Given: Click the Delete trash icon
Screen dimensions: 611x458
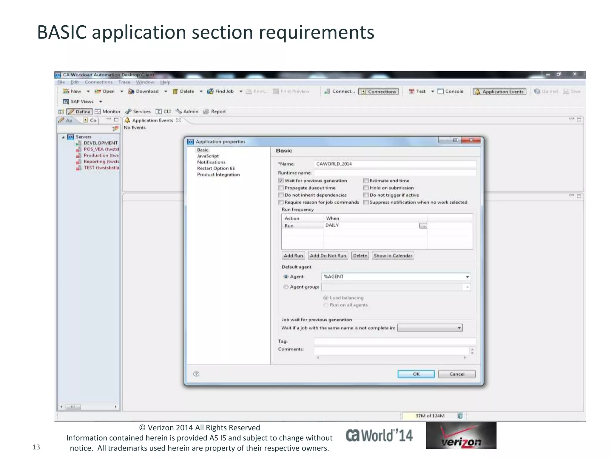Looking at the screenshot, I should point(175,91).
